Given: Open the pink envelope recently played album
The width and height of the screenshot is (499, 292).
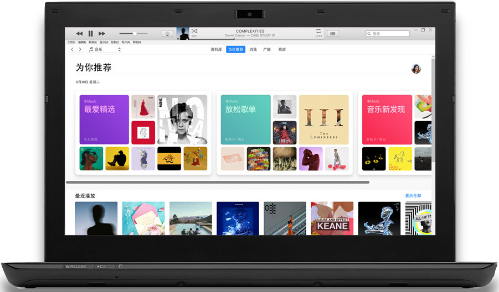Looking at the screenshot, I should click(x=143, y=218).
